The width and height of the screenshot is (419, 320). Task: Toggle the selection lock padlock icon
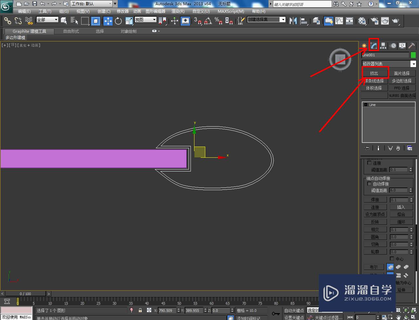click(140, 310)
